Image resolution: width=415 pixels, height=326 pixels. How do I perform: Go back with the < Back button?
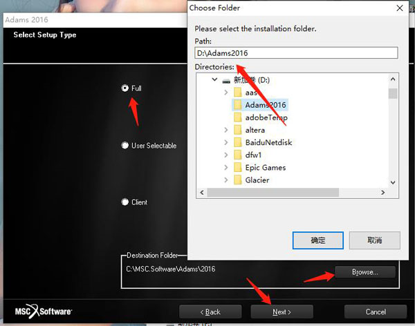[x=210, y=311]
